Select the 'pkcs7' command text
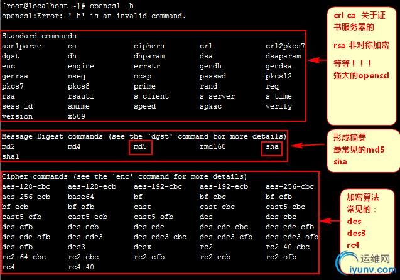Viewport: 400px width, 280px height. pyautogui.click(x=13, y=86)
